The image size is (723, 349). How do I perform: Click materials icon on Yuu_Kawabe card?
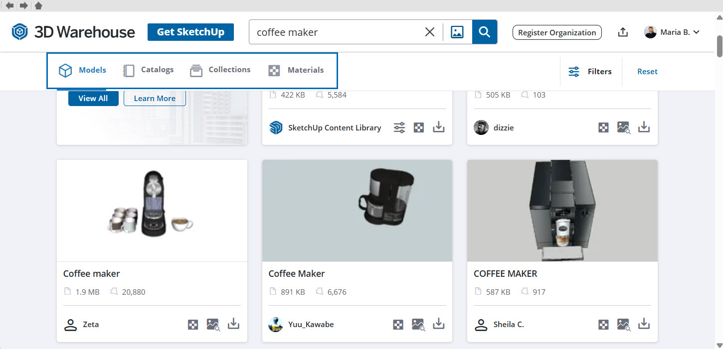[x=398, y=325]
